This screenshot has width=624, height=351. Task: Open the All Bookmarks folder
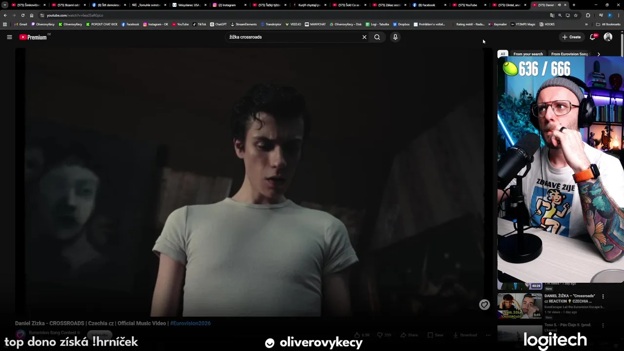click(608, 24)
